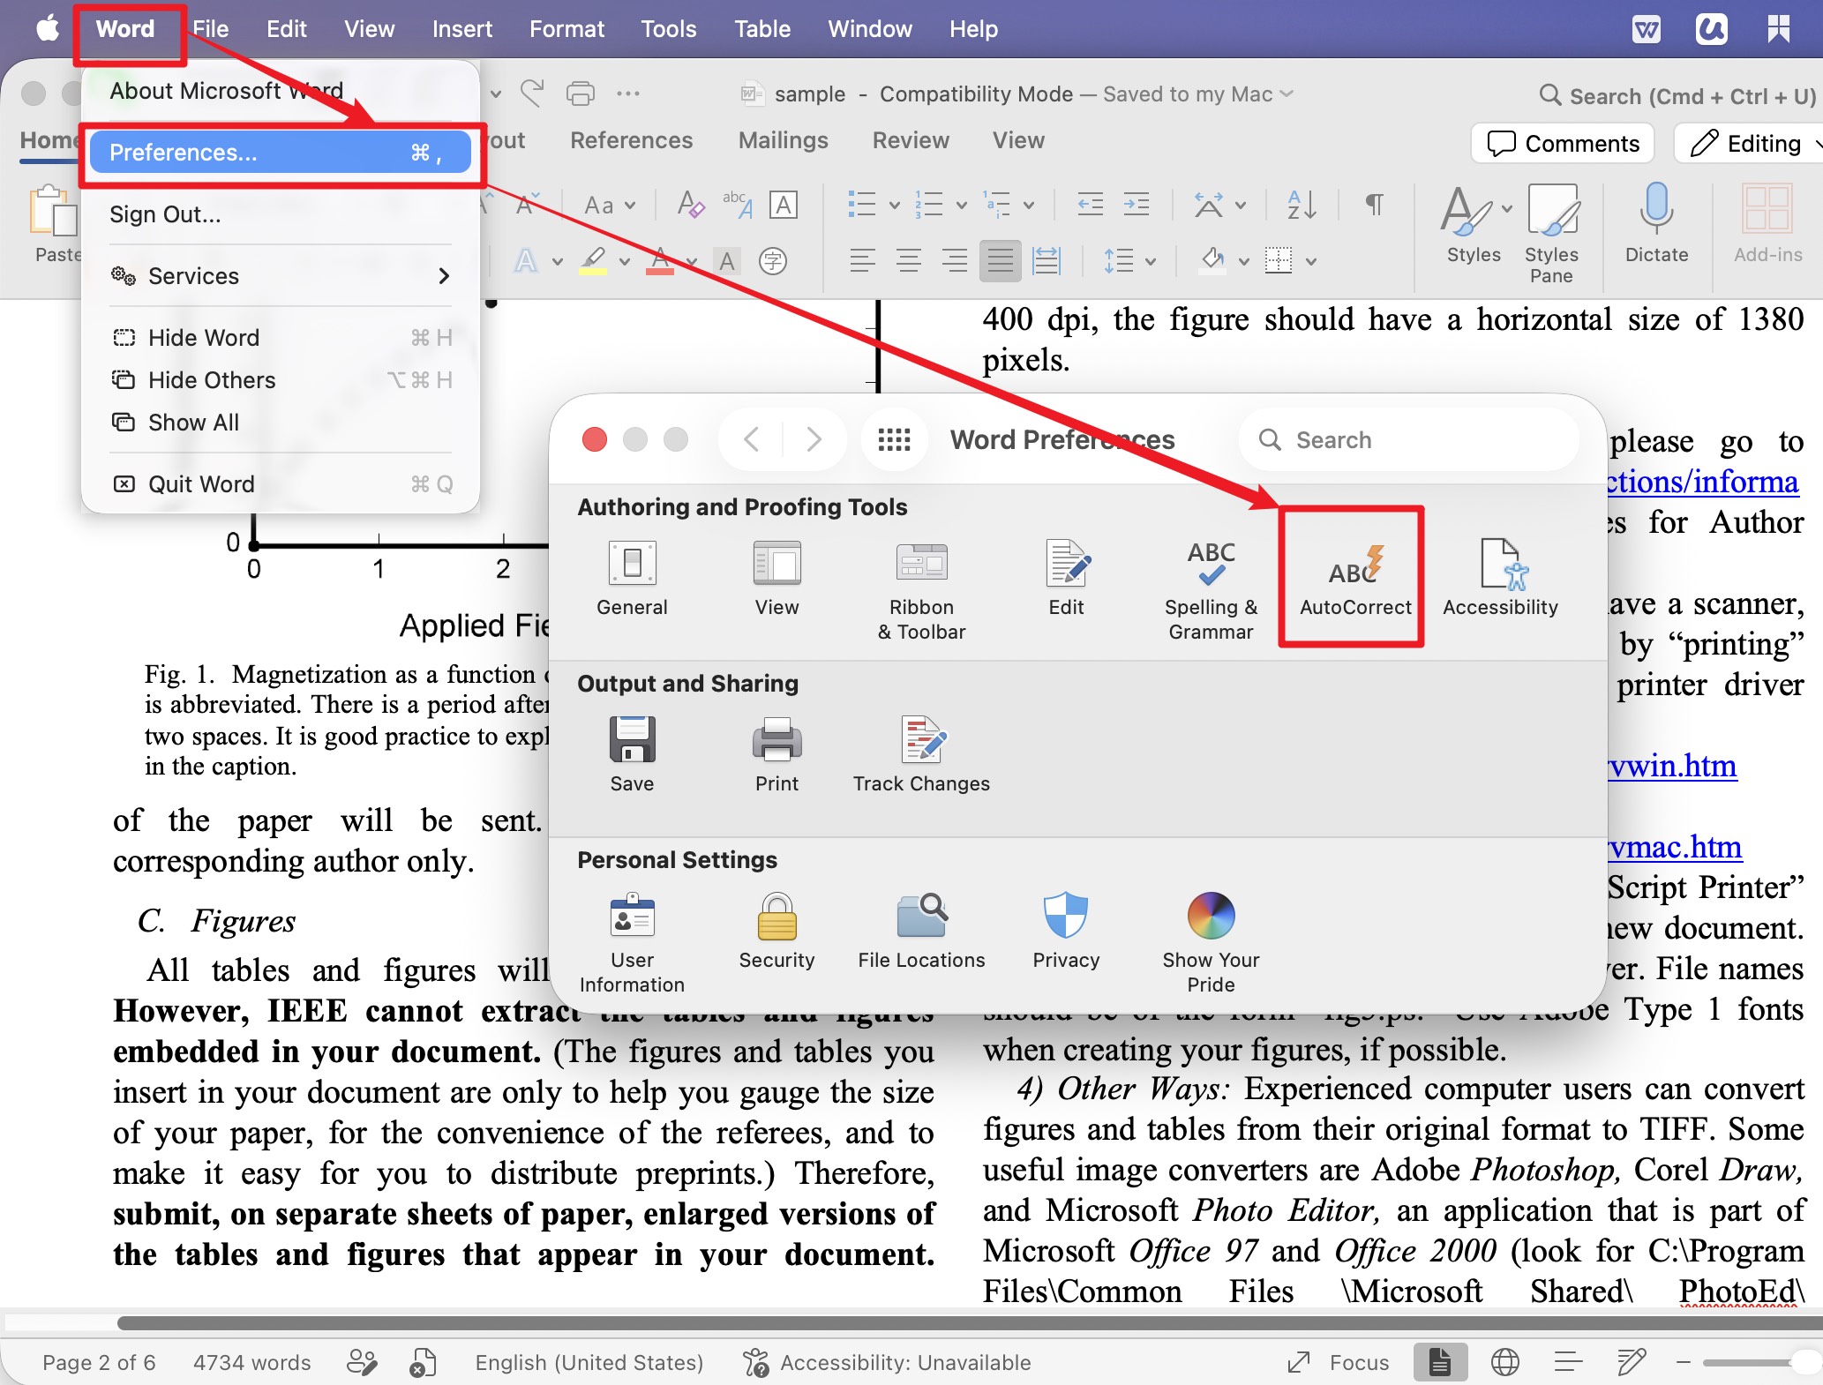Open Accessibility preferences
The image size is (1823, 1385).
pos(1500,579)
